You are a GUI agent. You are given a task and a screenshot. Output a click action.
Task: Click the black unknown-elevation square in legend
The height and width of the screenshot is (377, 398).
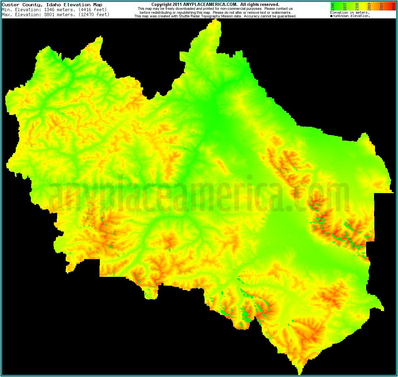331,16
